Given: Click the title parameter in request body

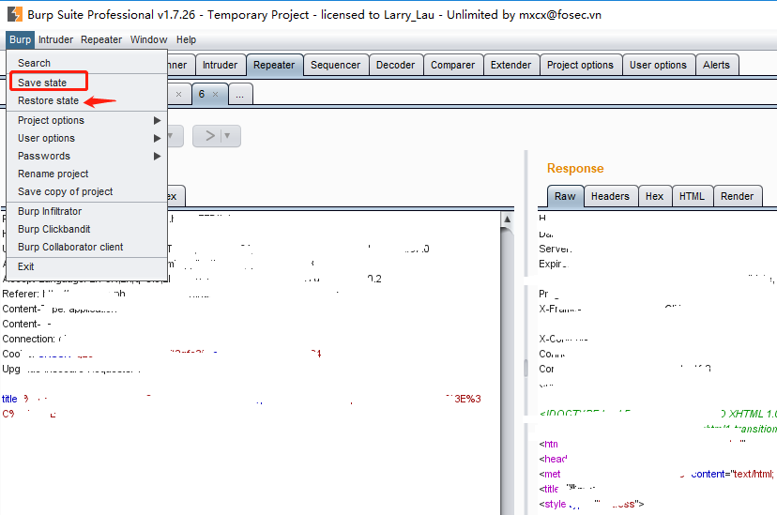Looking at the screenshot, I should click(9, 399).
